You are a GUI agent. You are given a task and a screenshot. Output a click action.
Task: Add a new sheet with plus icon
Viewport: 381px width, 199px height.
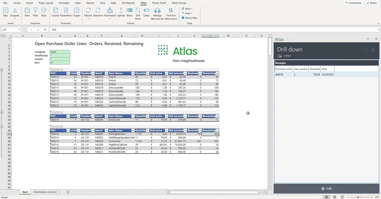point(68,192)
